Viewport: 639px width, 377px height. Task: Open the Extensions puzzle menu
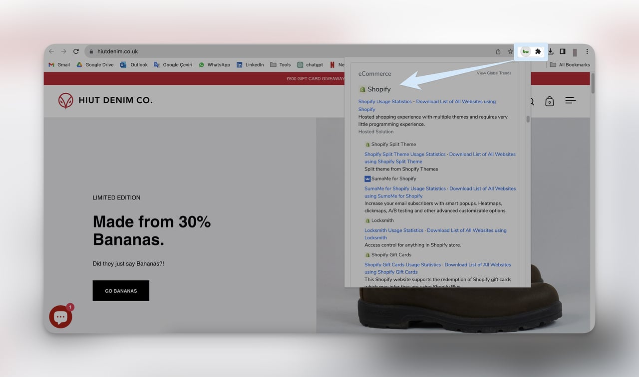tap(538, 51)
